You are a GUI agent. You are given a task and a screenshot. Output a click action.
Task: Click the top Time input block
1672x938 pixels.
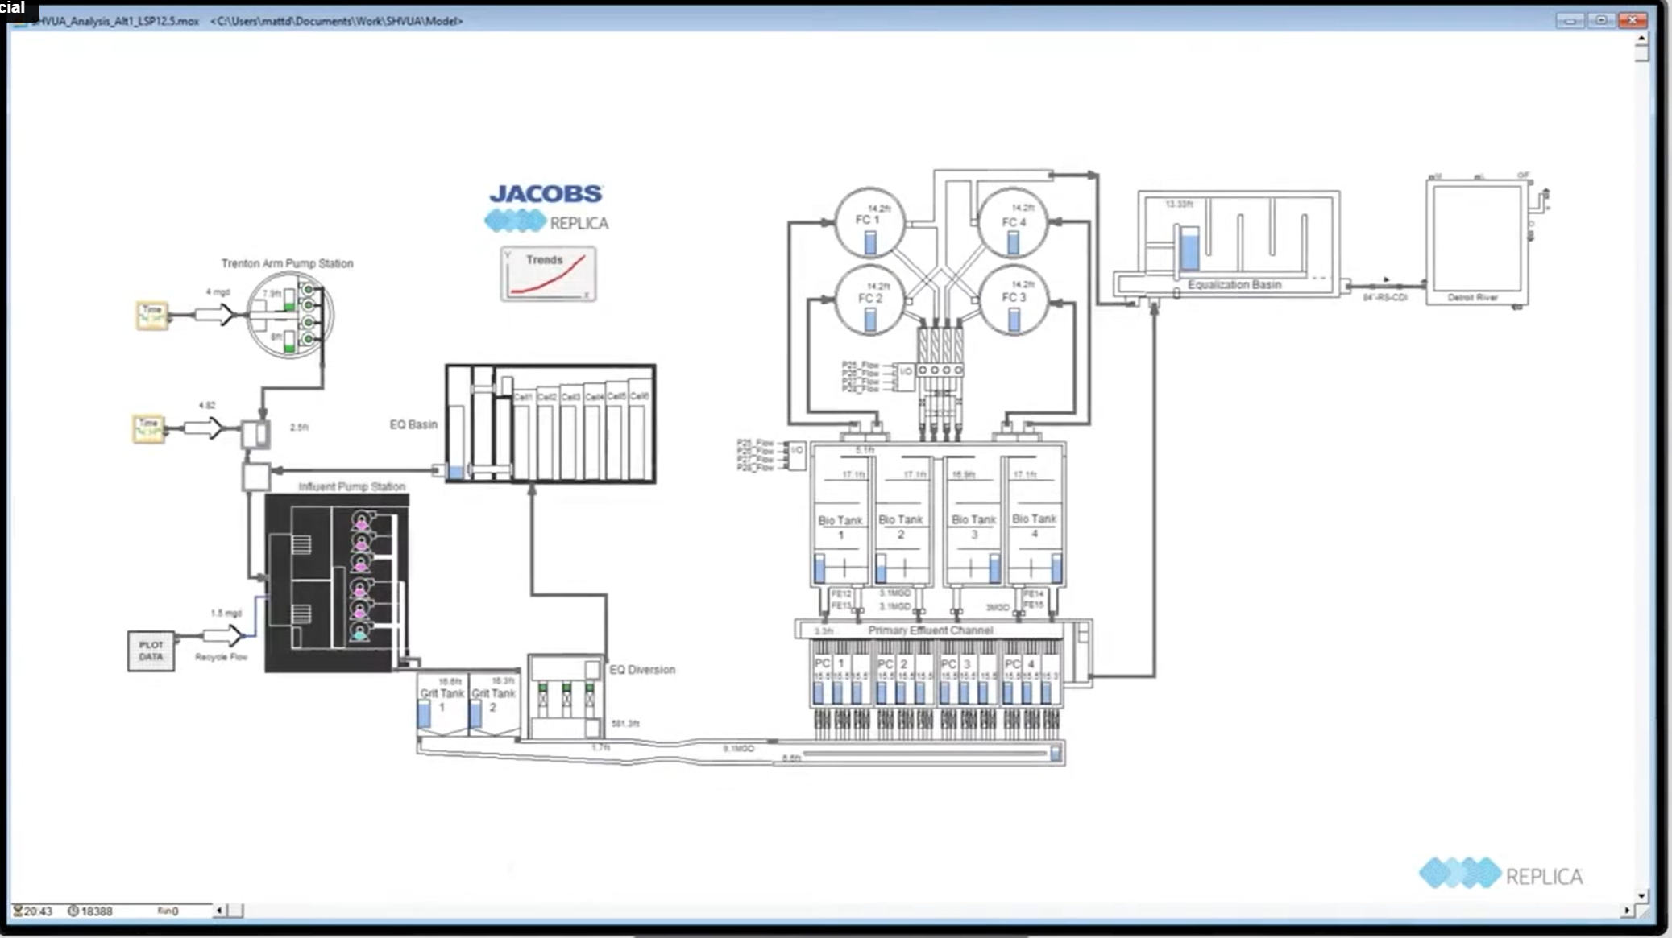[x=151, y=316]
